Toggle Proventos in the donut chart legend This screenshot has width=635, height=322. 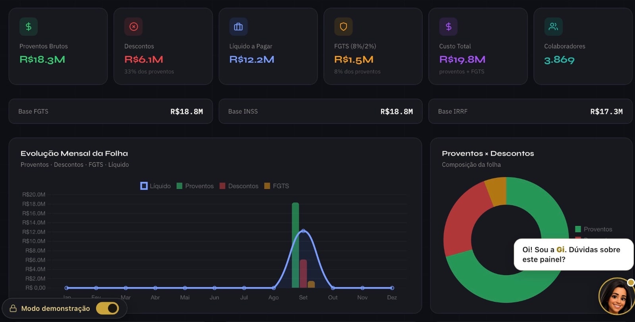coord(594,229)
